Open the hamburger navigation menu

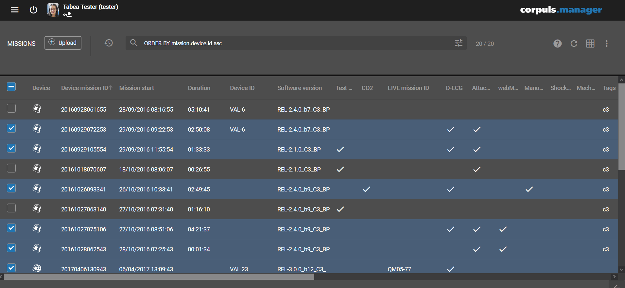[14, 10]
